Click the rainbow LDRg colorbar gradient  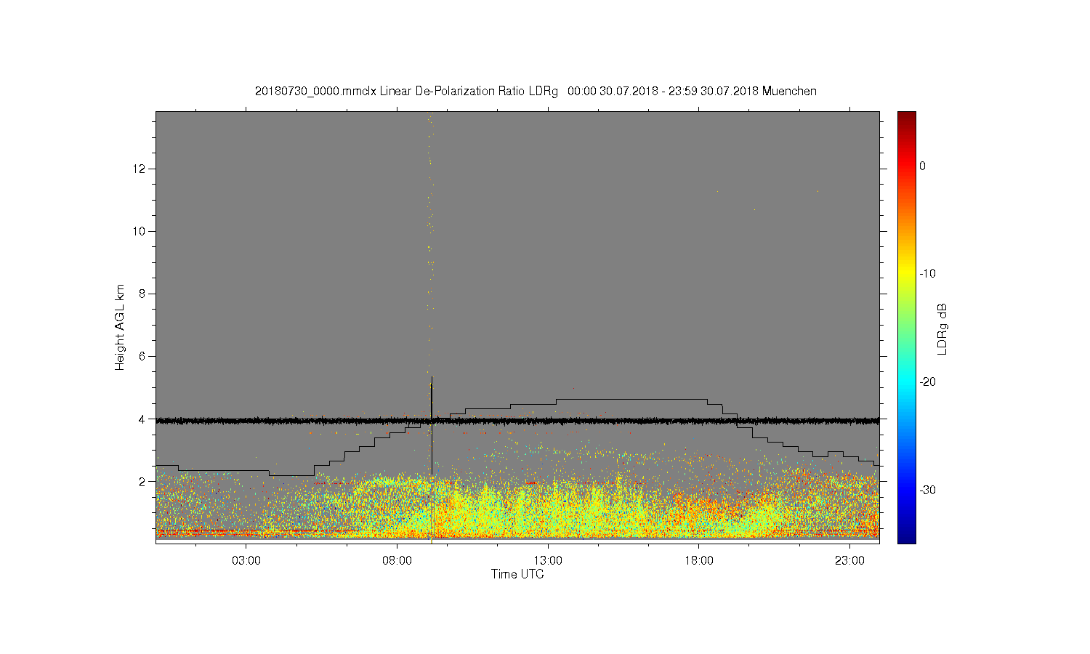(x=906, y=327)
